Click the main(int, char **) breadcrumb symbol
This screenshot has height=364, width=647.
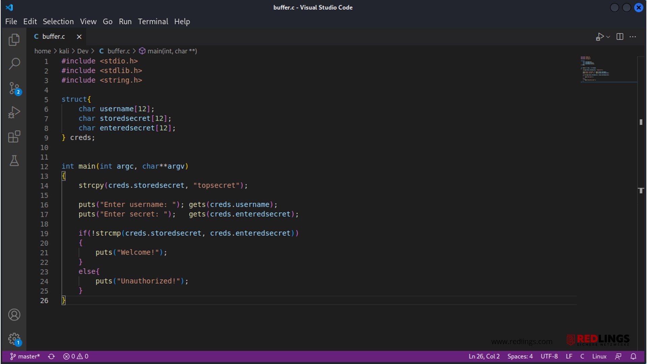tap(168, 51)
